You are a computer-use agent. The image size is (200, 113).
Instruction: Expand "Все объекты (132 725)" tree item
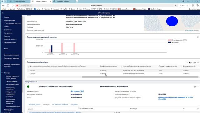pyautogui.click(x=4, y=24)
